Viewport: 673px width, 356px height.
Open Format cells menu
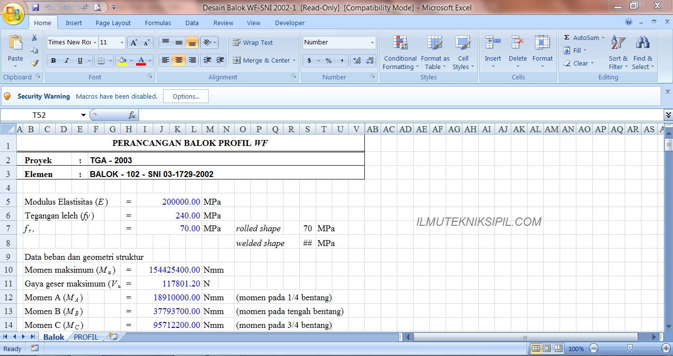coord(542,53)
